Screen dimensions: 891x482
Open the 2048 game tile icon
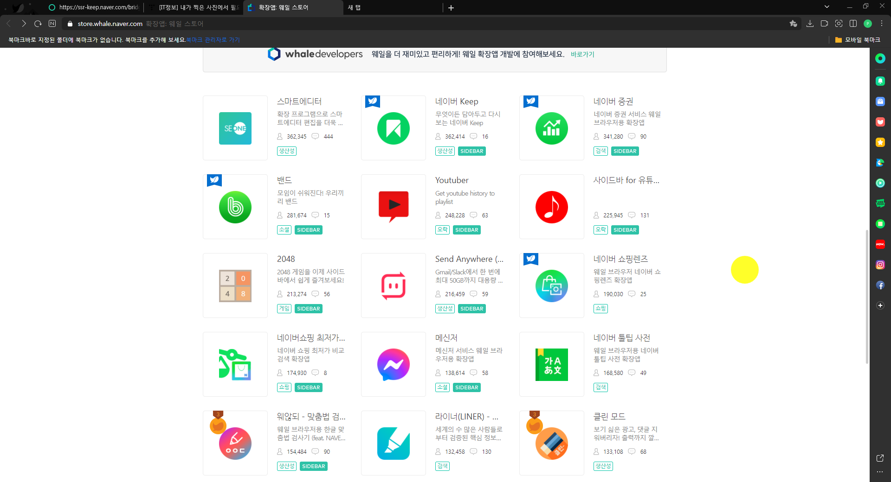pyautogui.click(x=235, y=286)
